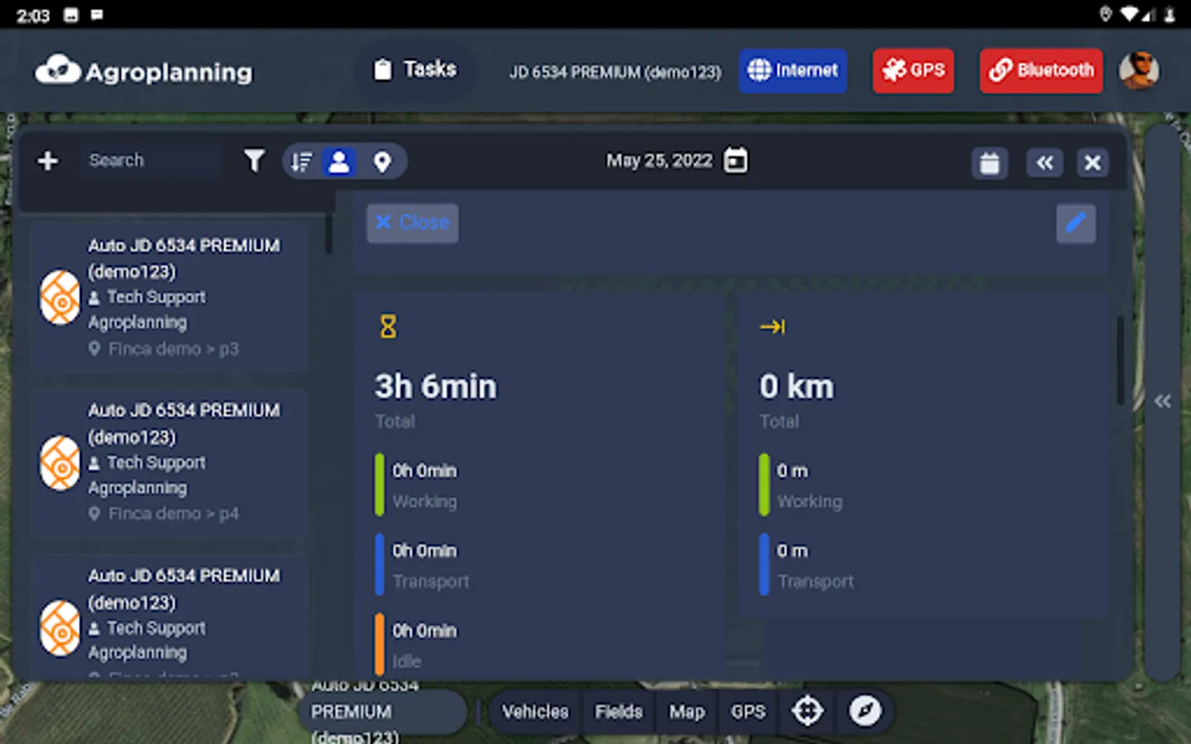Open the Map tab in bottom bar
This screenshot has height=744, width=1191.
(686, 712)
